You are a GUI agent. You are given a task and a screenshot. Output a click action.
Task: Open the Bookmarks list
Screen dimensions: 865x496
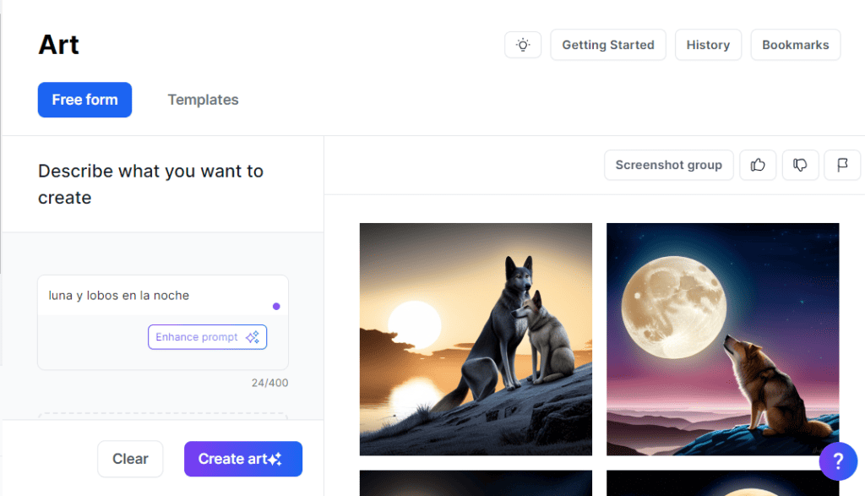[795, 45]
